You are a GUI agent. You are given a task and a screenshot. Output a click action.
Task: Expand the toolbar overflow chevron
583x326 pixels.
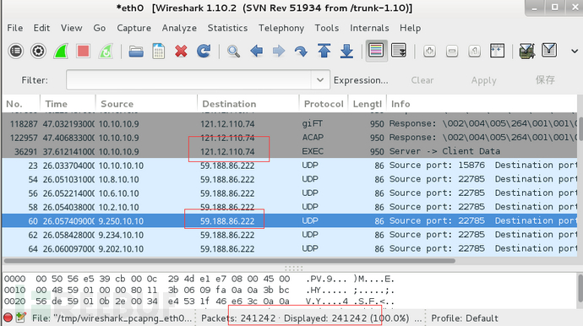[575, 52]
